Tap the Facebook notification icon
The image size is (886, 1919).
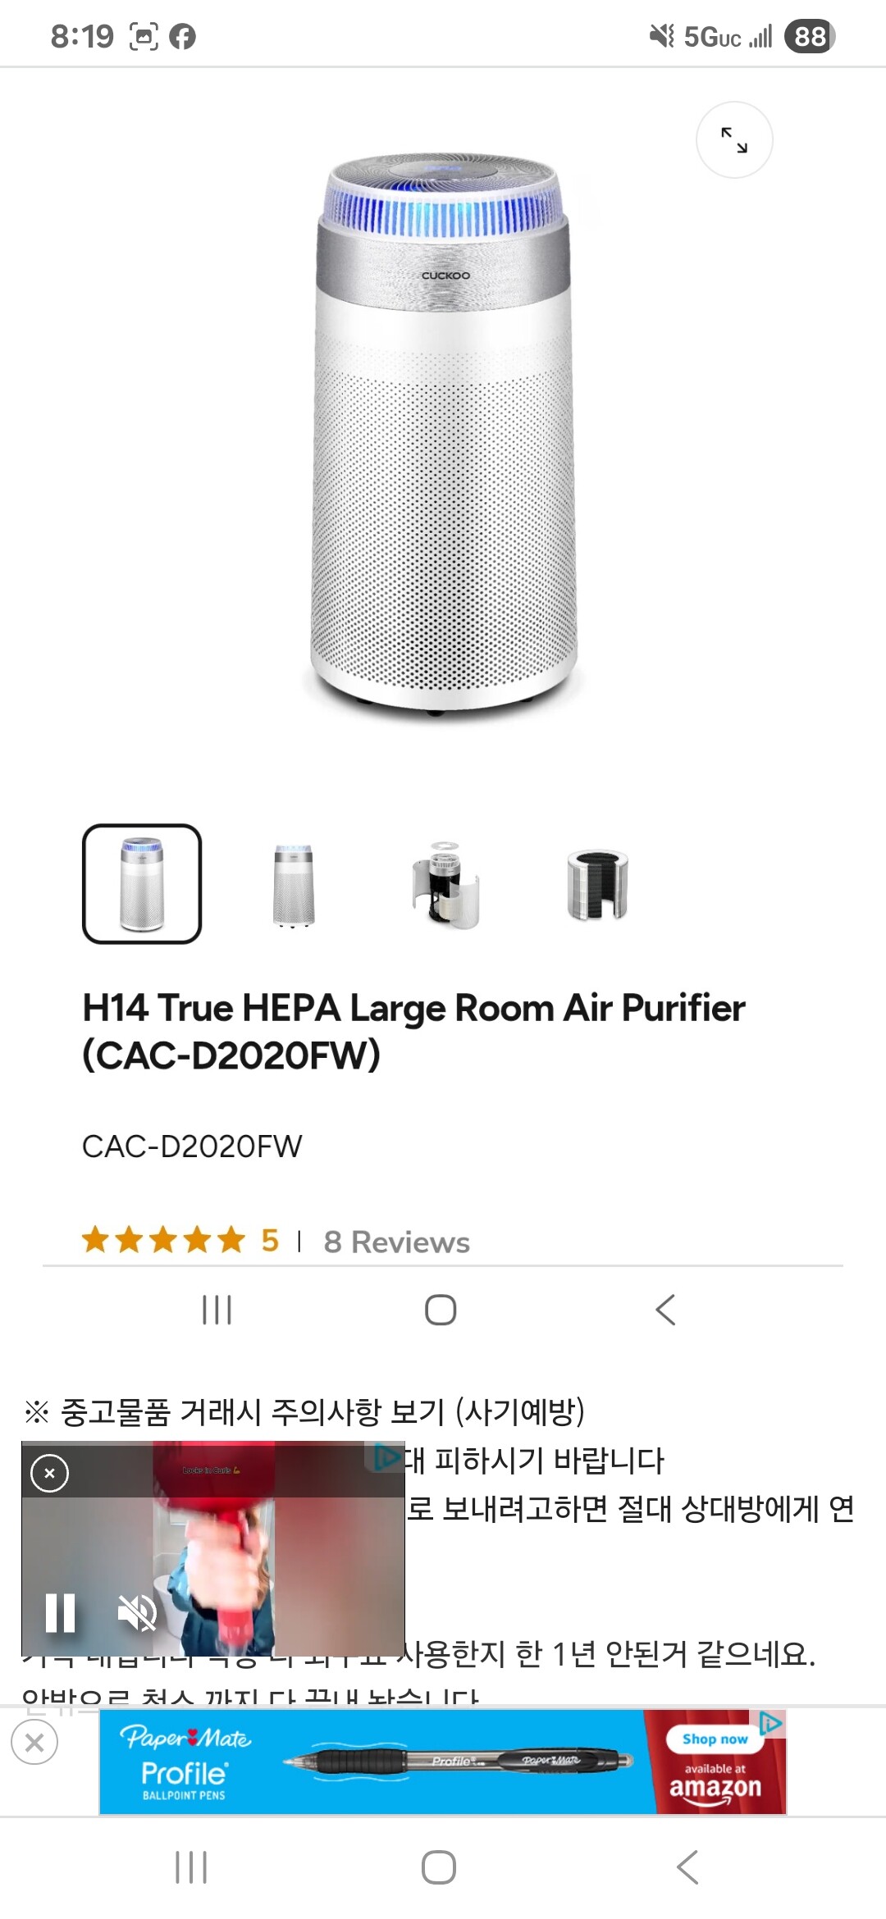point(182,36)
